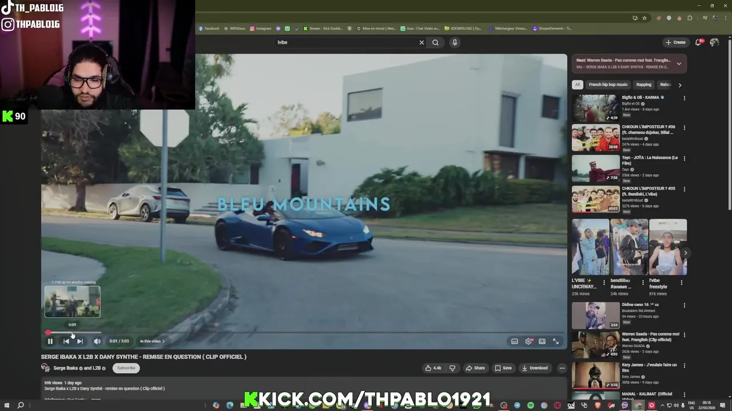Image resolution: width=732 pixels, height=411 pixels.
Task: Enter fullscreen mode
Action: [x=556, y=341]
